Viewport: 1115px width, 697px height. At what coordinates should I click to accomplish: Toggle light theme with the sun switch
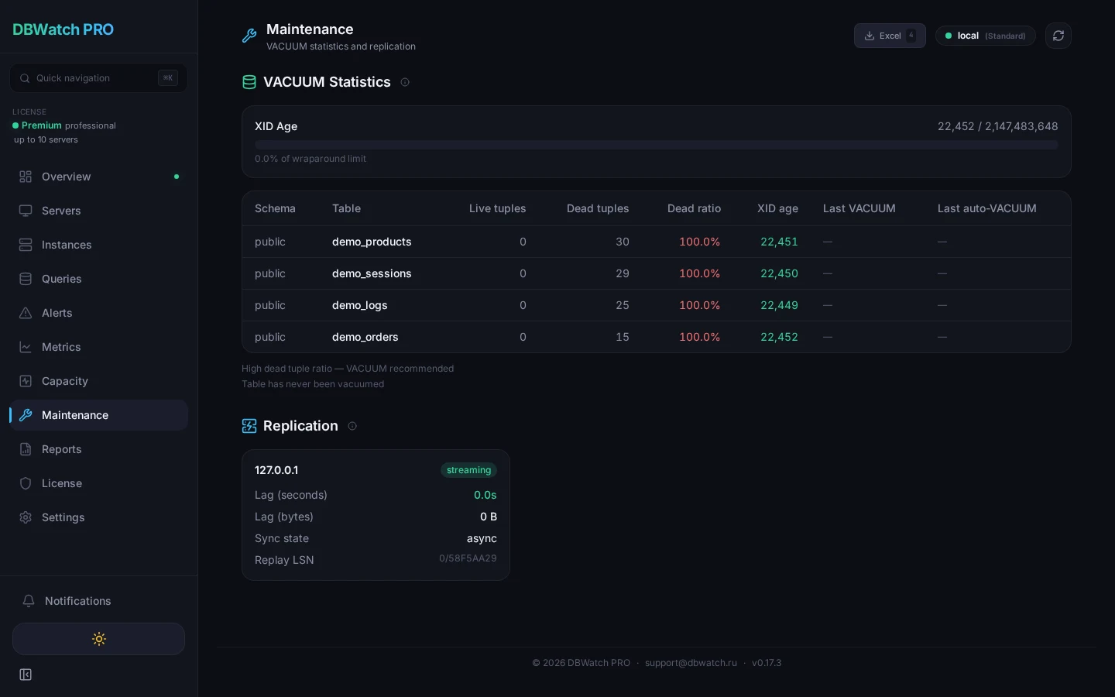(98, 639)
